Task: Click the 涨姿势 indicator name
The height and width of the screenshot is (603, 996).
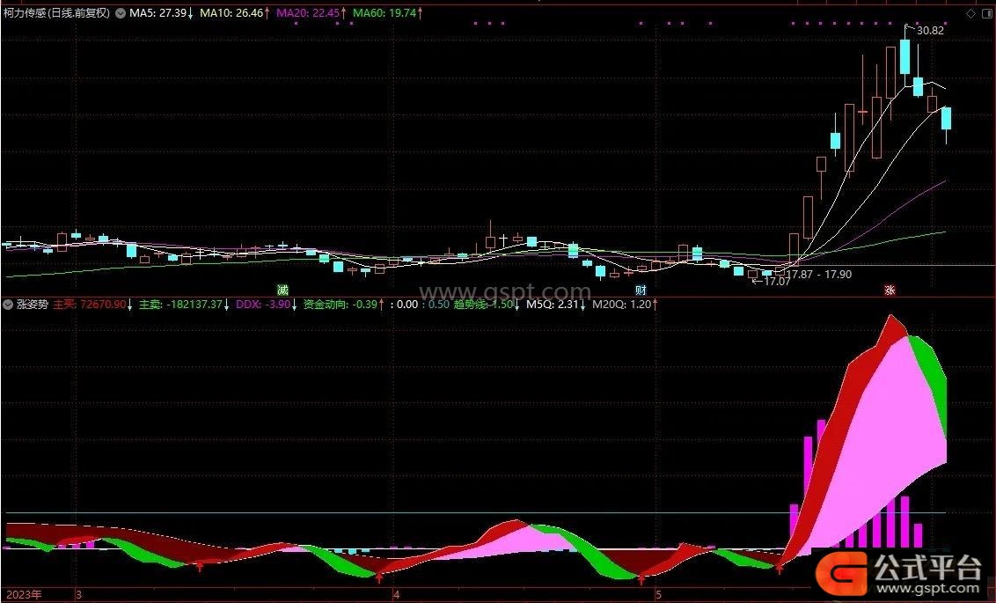Action: 33,305
